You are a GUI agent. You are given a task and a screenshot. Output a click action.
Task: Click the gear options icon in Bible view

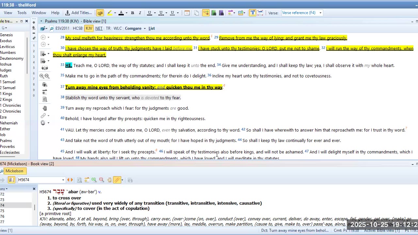(43, 123)
